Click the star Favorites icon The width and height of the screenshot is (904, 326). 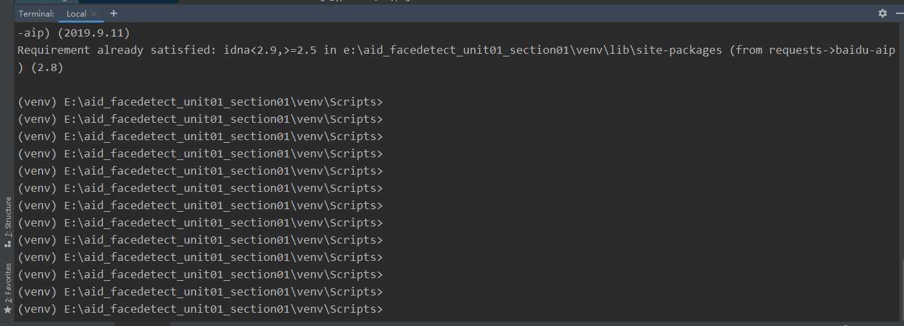[8, 310]
